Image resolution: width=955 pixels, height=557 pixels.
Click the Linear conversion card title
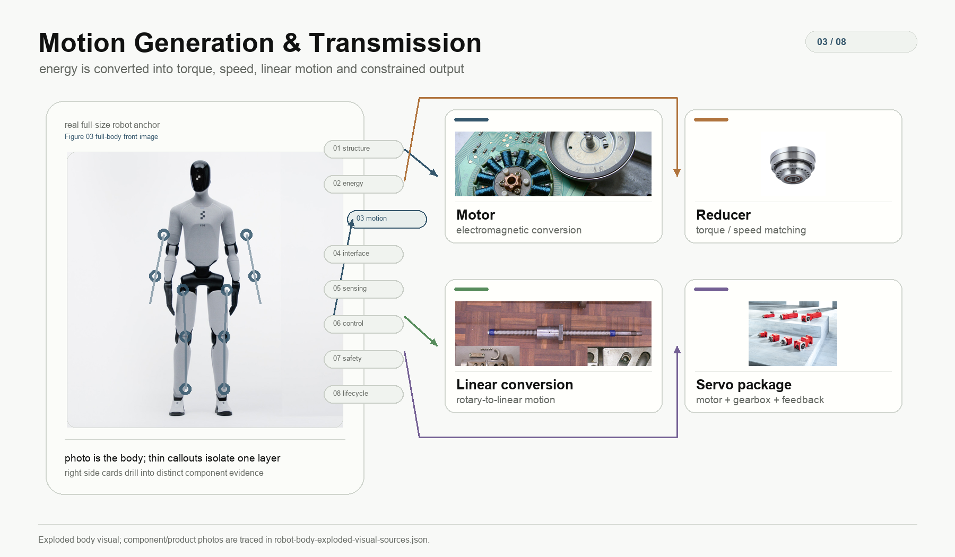[515, 385]
